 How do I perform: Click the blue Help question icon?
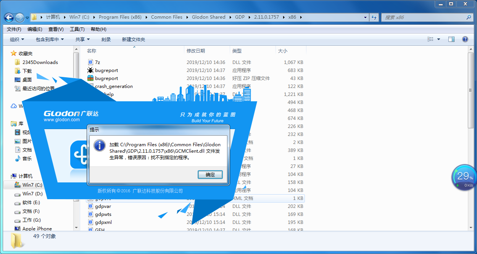click(465, 39)
